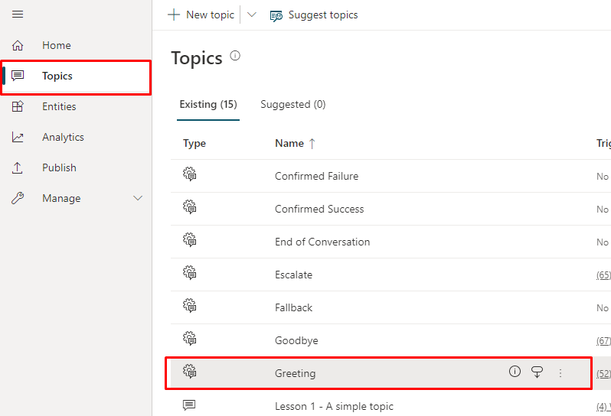This screenshot has height=416, width=611.
Task: Collapse the hamburger navigation menu
Action: (x=18, y=15)
